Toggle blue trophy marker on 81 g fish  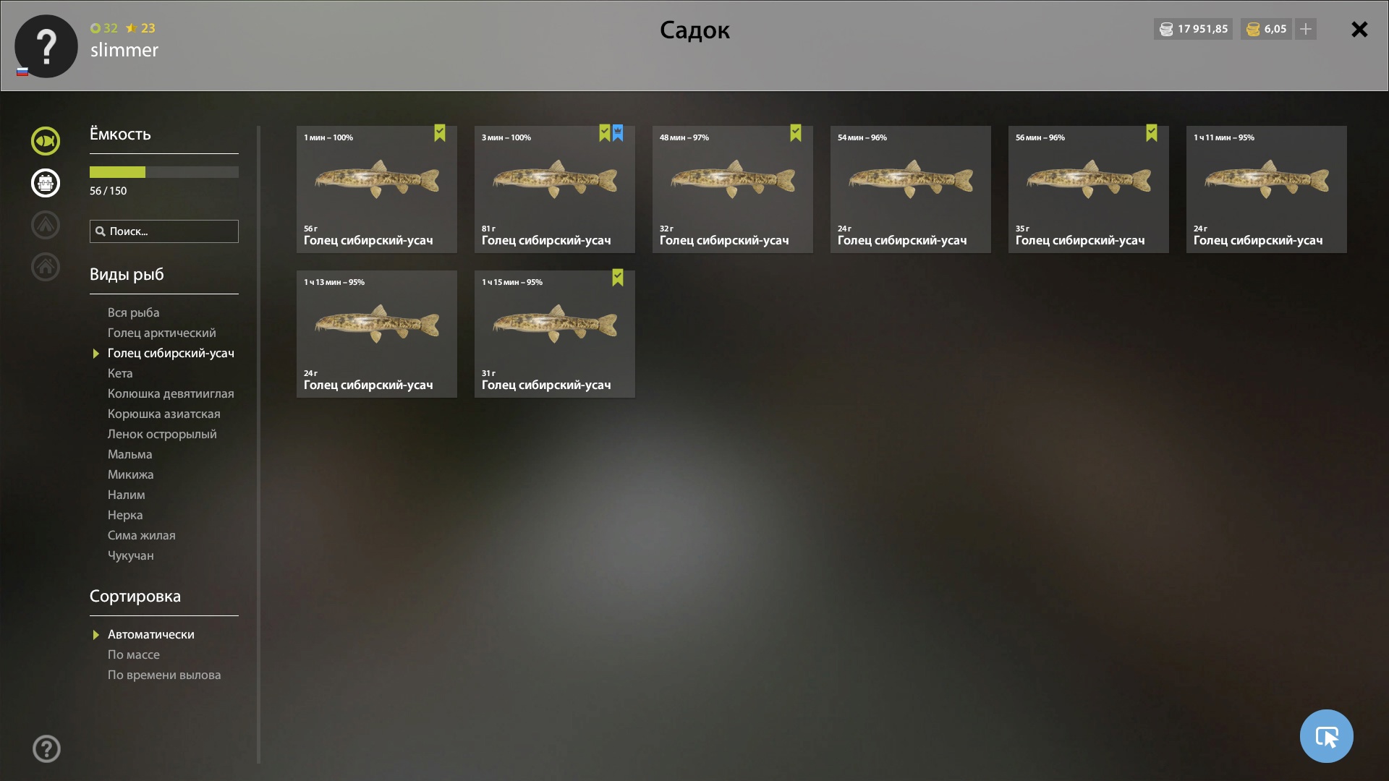[x=618, y=133]
